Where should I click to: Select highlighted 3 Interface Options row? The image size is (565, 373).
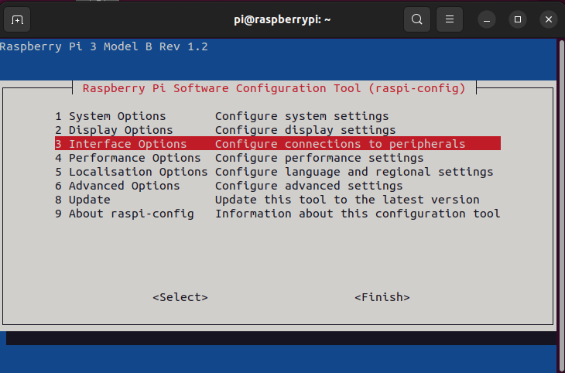pos(121,144)
